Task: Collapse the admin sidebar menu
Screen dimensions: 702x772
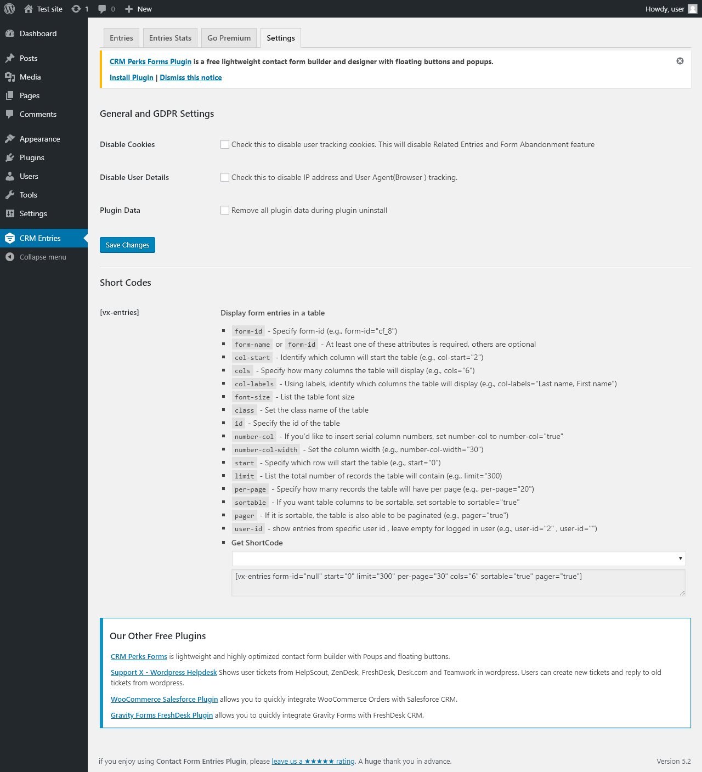Action: pyautogui.click(x=44, y=257)
